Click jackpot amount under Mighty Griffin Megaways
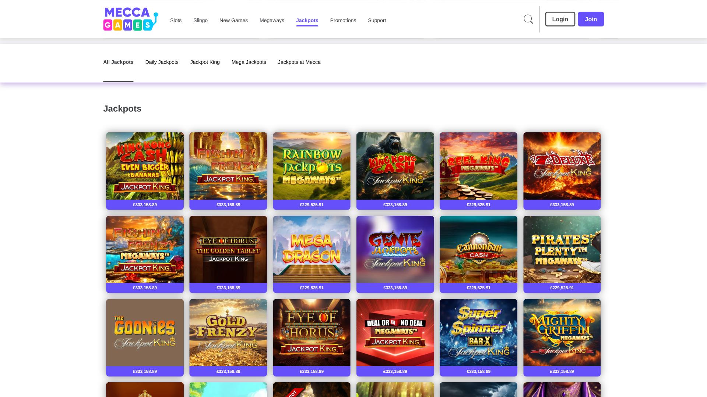Viewport: 707px width, 397px height. (x=562, y=371)
